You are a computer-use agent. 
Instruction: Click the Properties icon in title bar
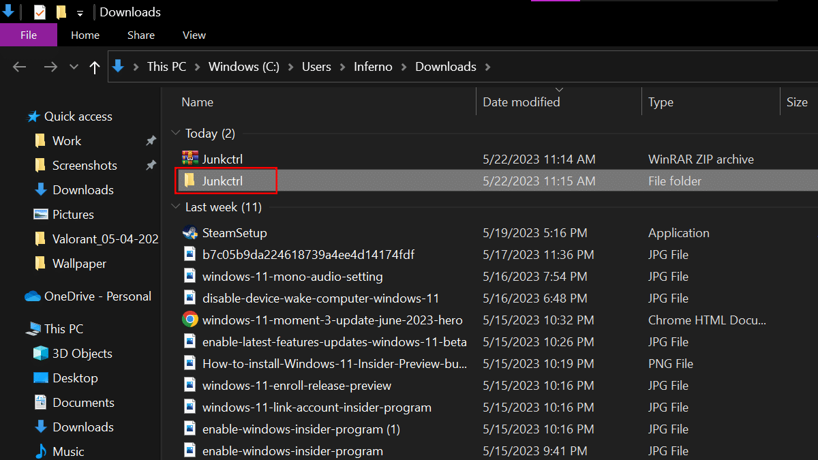[x=40, y=12]
